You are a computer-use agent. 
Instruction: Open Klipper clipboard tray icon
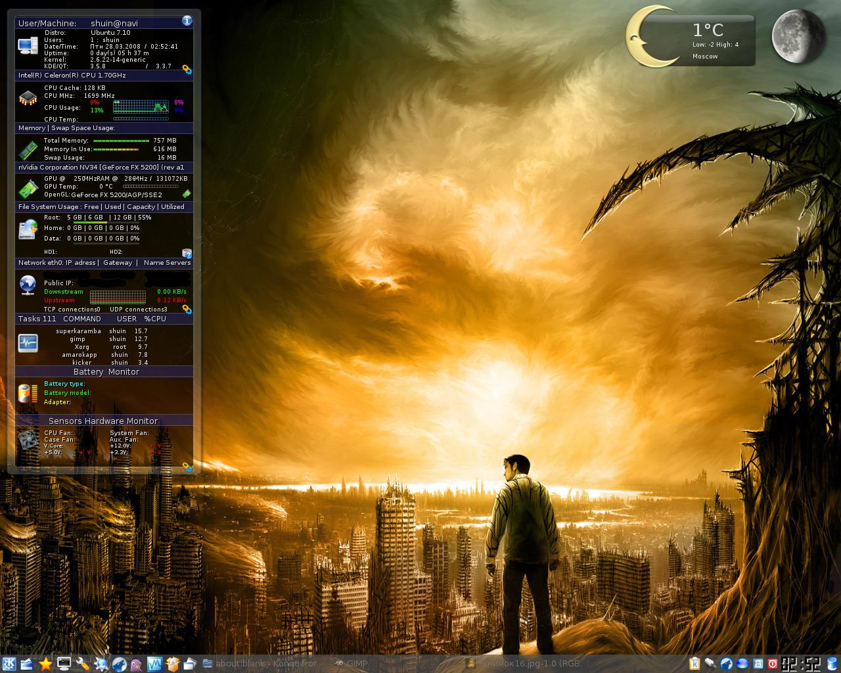coord(695,664)
